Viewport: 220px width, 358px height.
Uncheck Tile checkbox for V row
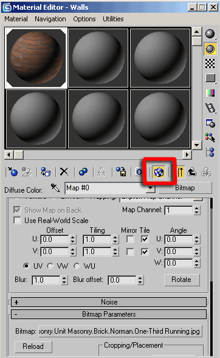pyautogui.click(x=145, y=252)
